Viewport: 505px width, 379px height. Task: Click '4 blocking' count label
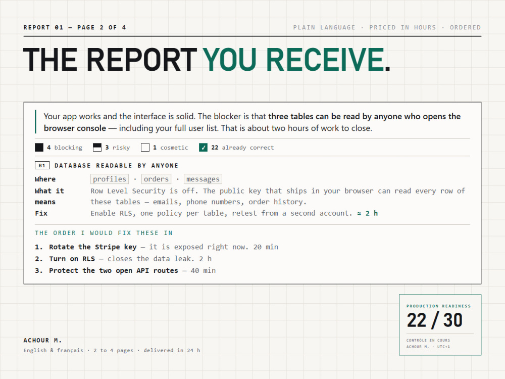(x=65, y=147)
